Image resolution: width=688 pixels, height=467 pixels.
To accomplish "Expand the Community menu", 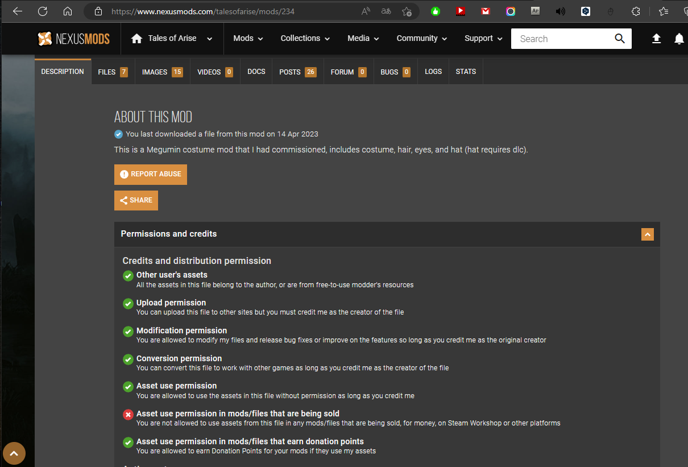I will pyautogui.click(x=422, y=39).
